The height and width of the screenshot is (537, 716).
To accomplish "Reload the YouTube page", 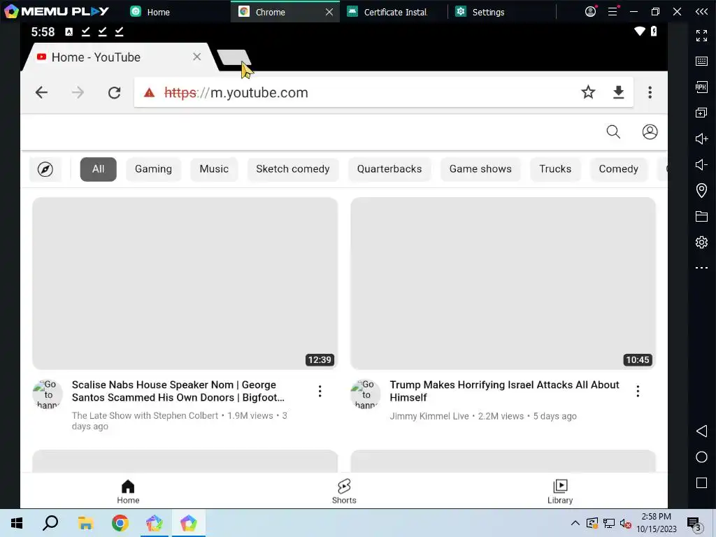I will click(114, 93).
